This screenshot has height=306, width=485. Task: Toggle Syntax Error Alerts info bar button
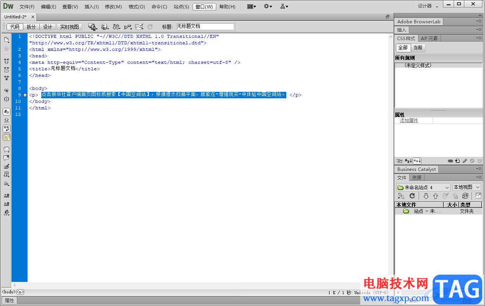(7, 137)
